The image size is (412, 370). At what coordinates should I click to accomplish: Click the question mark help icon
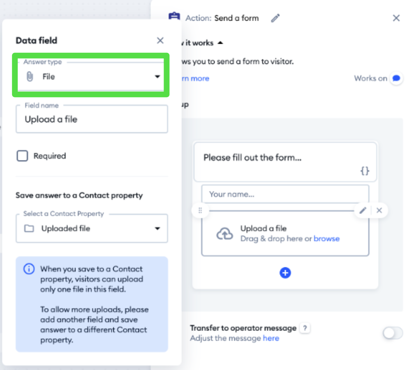click(305, 328)
